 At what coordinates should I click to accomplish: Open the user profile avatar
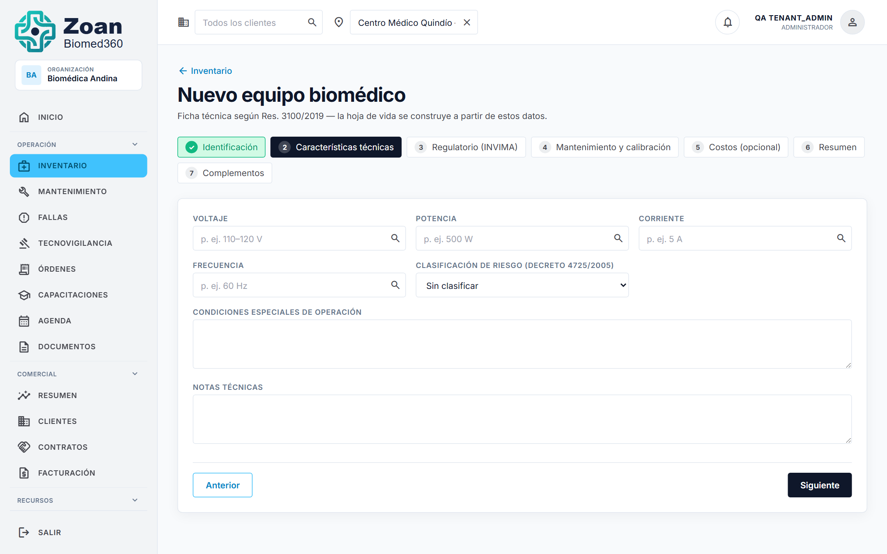click(x=853, y=22)
